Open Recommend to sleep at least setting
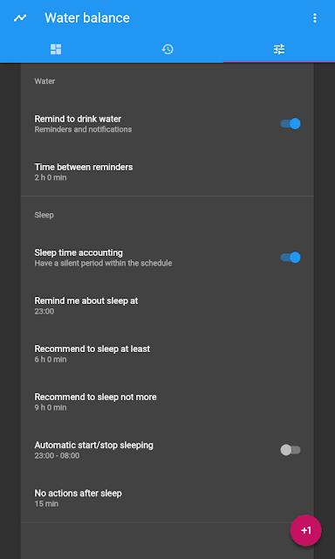 point(167,354)
